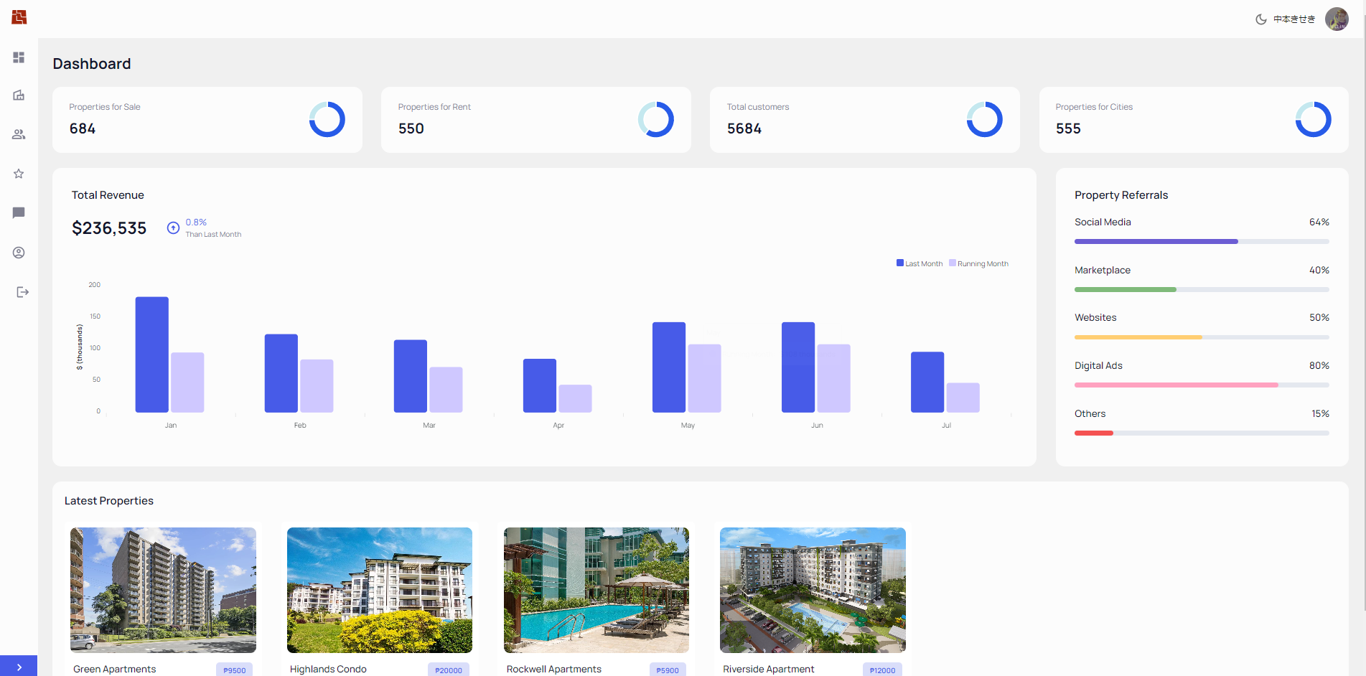Image resolution: width=1366 pixels, height=676 pixels.
Task: Open the user profile menu via avatar
Action: tap(1337, 19)
